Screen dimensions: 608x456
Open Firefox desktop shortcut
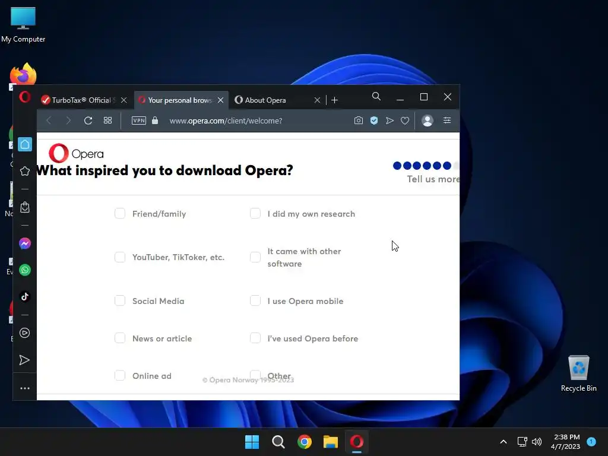[23, 74]
